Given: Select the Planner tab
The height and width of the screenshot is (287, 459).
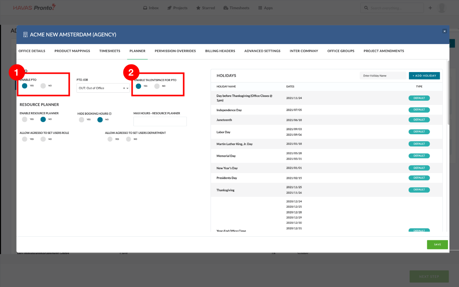Looking at the screenshot, I should pyautogui.click(x=137, y=51).
